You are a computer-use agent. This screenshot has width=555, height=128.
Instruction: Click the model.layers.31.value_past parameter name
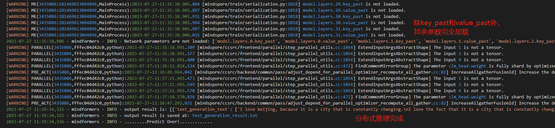[x=335, y=35]
